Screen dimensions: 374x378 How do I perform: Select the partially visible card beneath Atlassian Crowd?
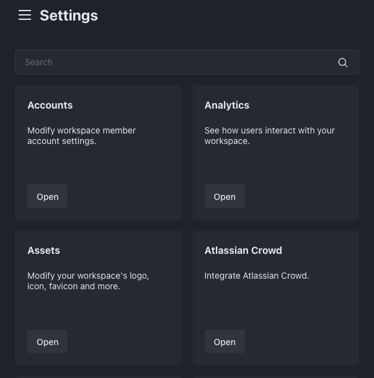[x=275, y=376]
